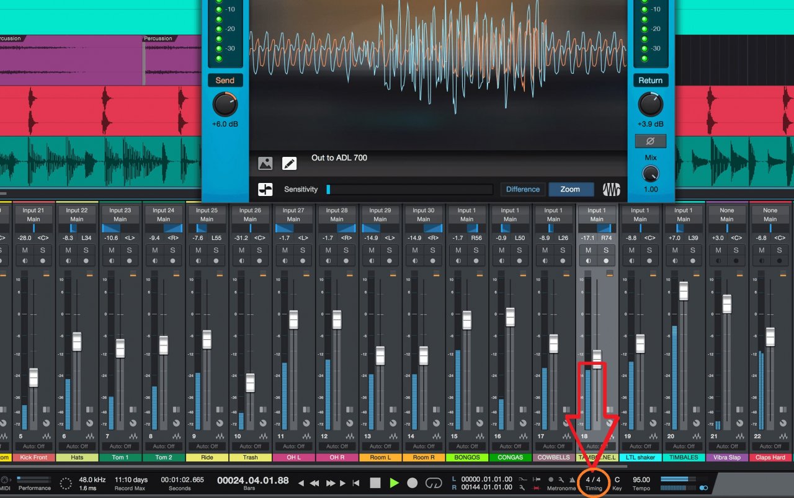
Task: Click the Sensitivity slider bar
Action: click(409, 189)
